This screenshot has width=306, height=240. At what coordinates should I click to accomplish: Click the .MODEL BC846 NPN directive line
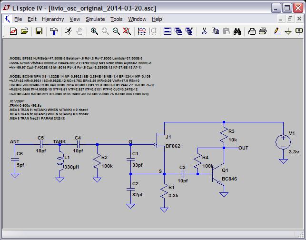(80, 76)
